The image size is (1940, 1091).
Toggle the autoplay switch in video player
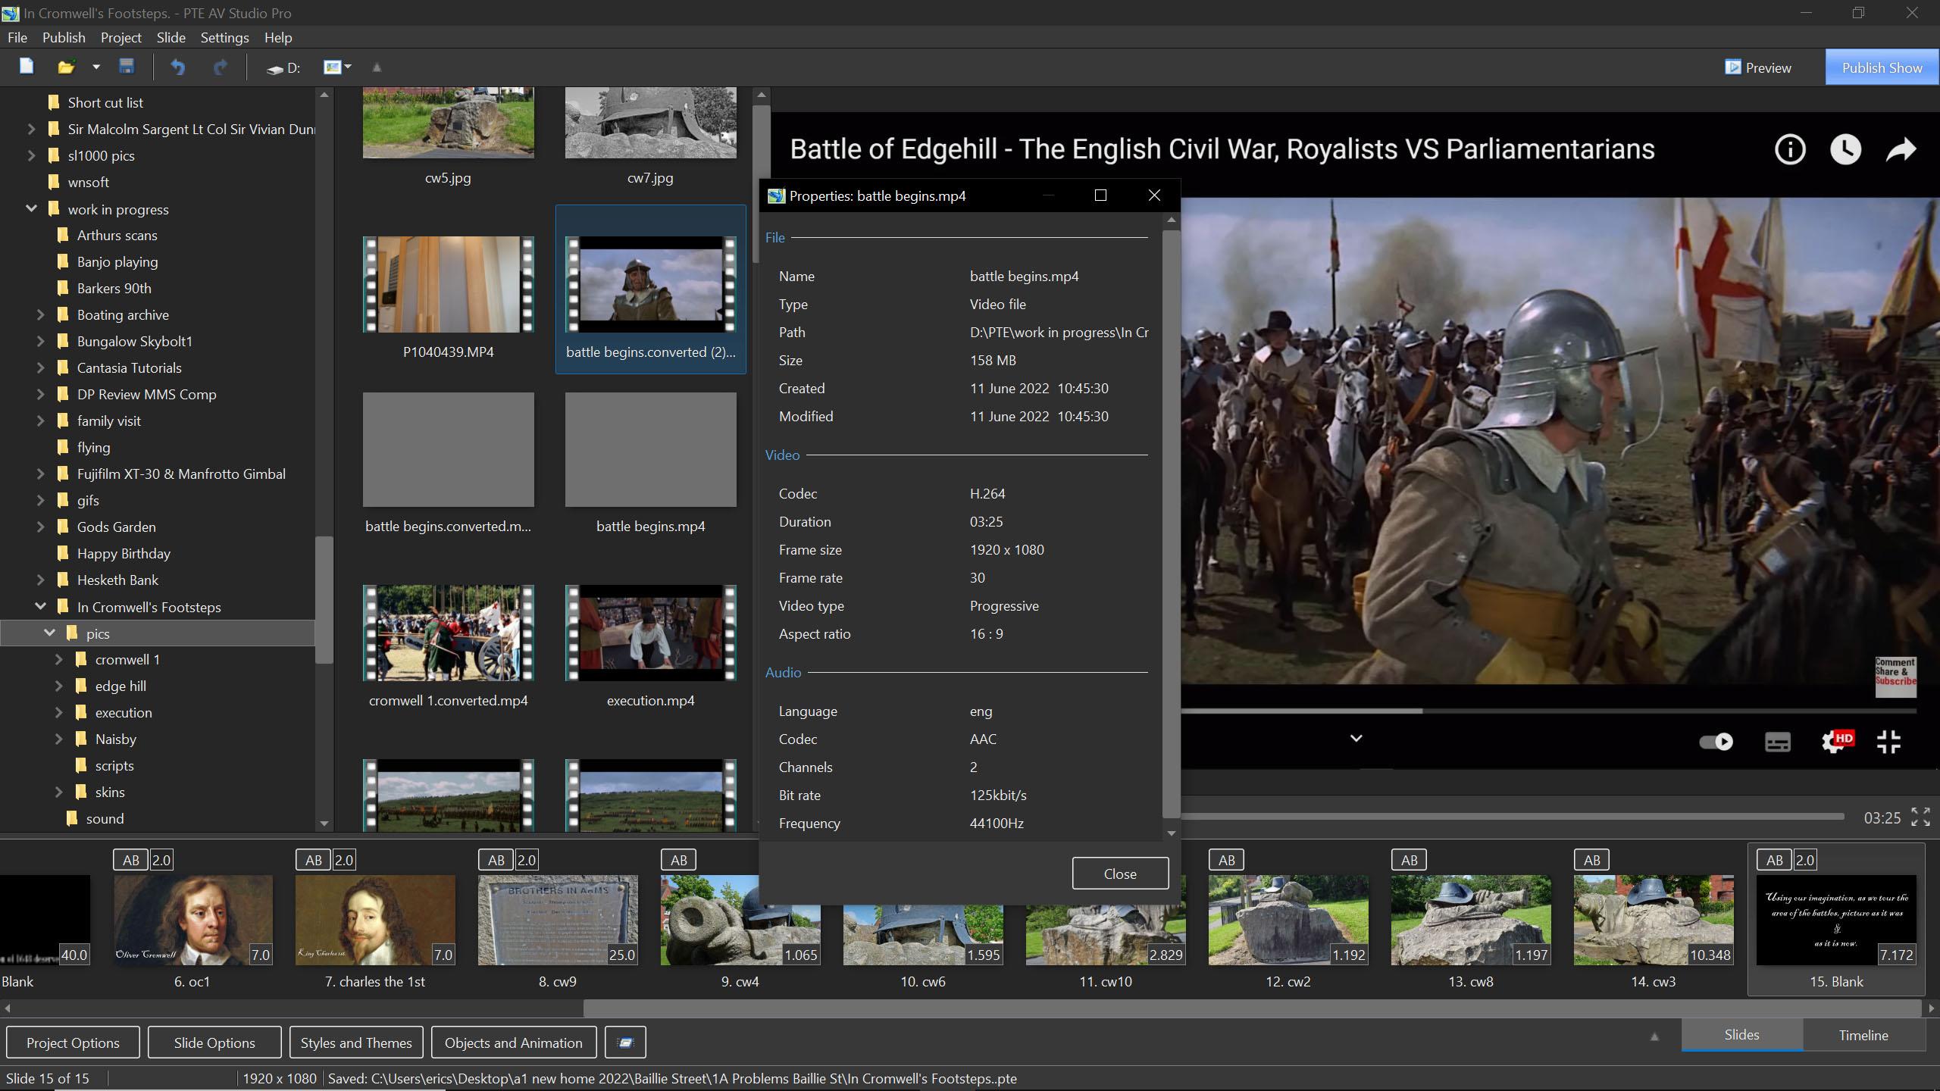point(1716,742)
